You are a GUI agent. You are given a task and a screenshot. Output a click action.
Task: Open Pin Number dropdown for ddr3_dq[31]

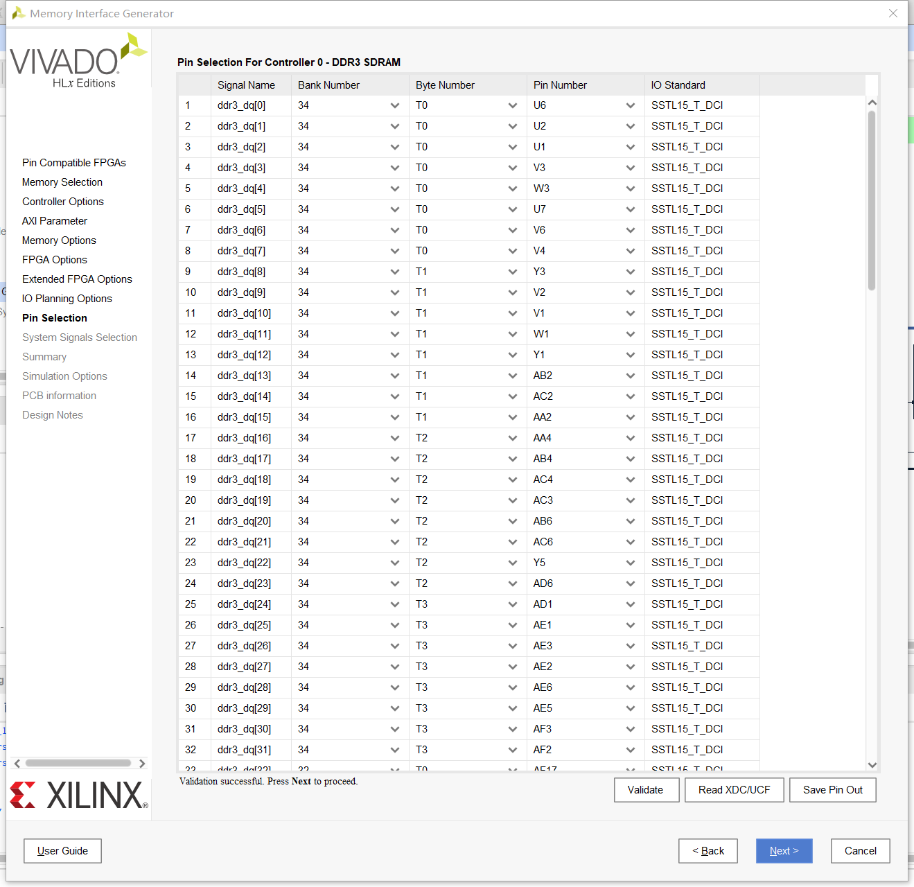631,750
